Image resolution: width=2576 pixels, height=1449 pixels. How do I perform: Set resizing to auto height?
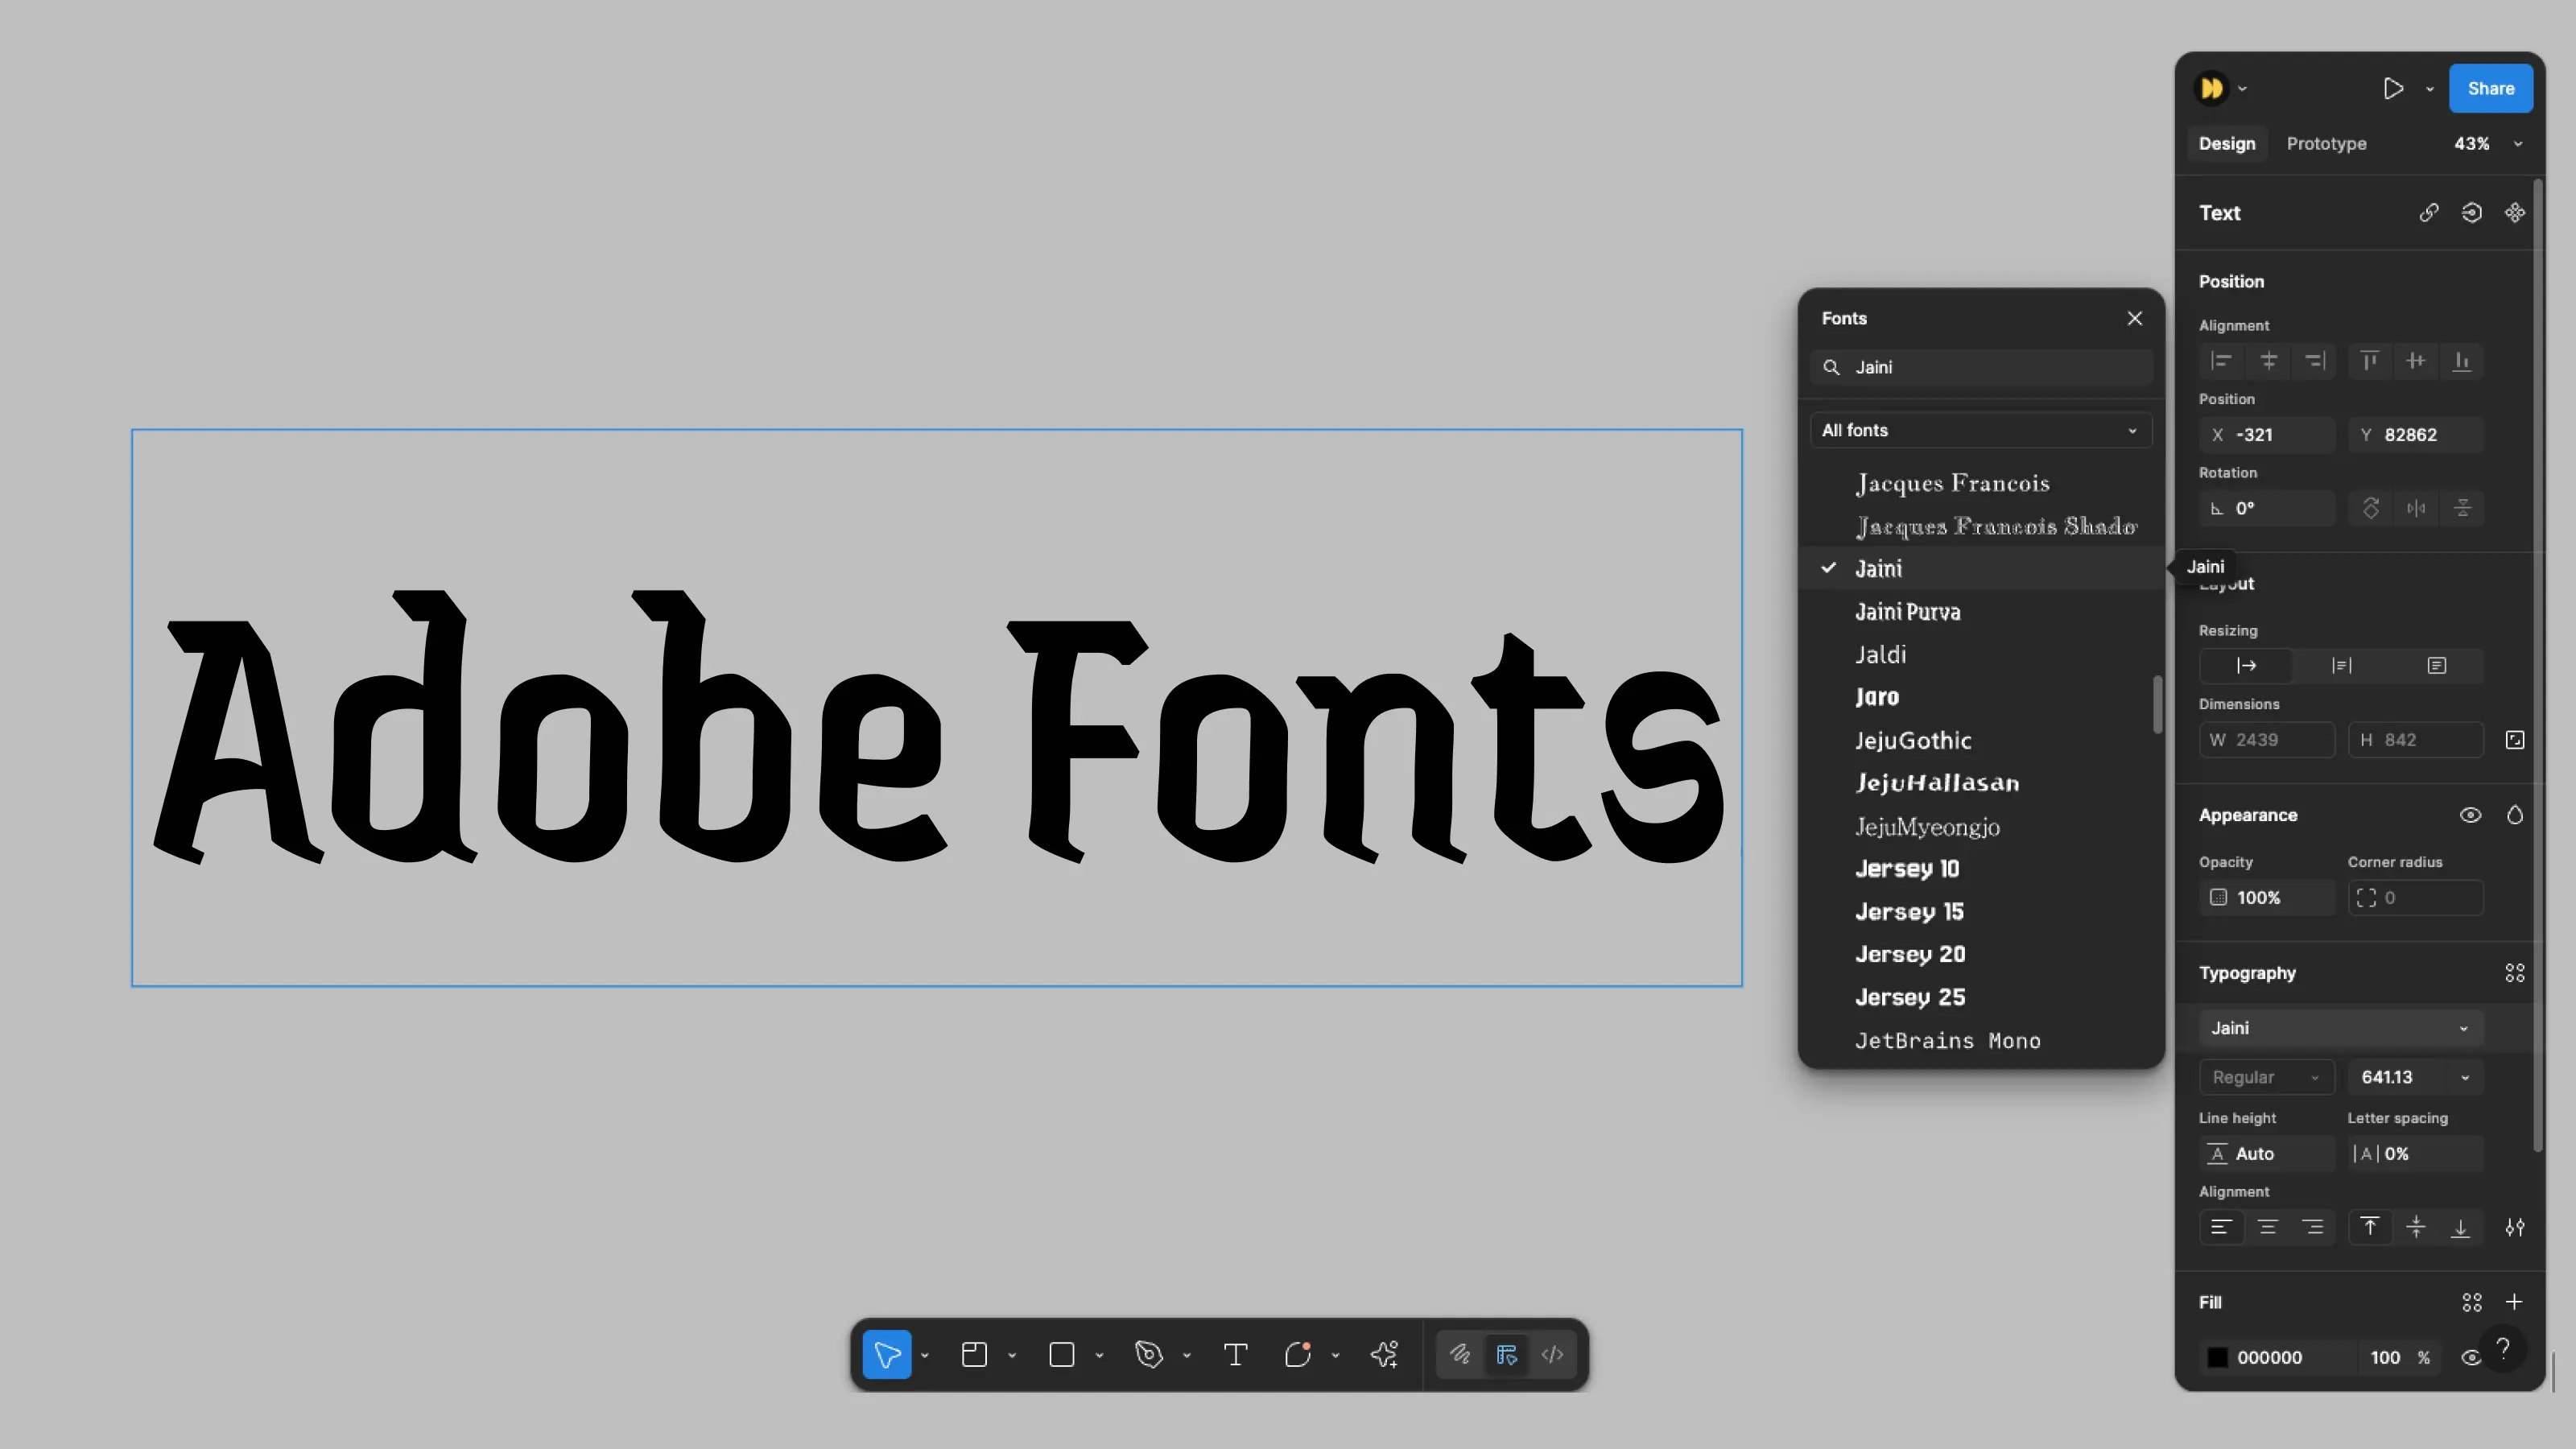[x=2342, y=666]
